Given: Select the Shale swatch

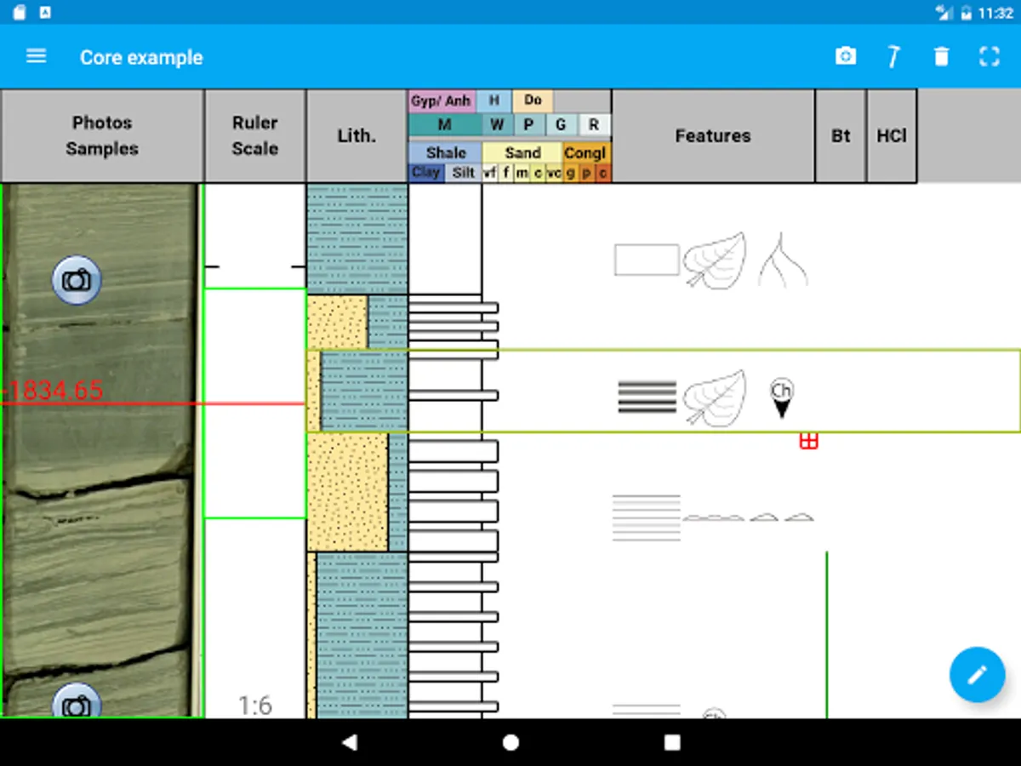Looking at the screenshot, I should (446, 152).
